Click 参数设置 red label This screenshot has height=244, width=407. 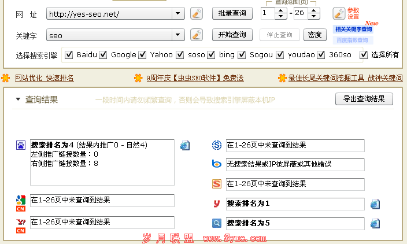pyautogui.click(x=353, y=13)
